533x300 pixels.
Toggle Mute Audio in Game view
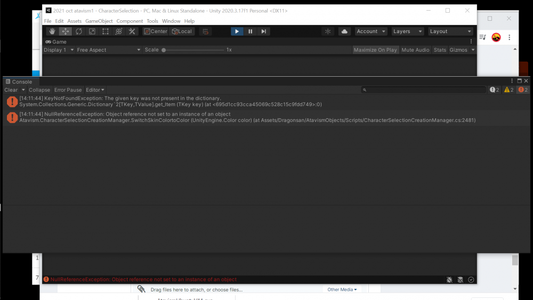point(415,50)
